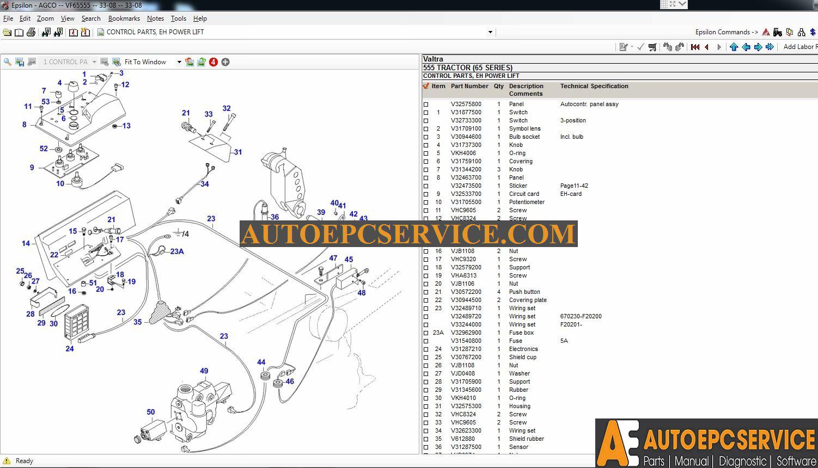Image resolution: width=818 pixels, height=468 pixels.
Task: Click the red AGCO triangle logo icon
Action: (x=766, y=32)
